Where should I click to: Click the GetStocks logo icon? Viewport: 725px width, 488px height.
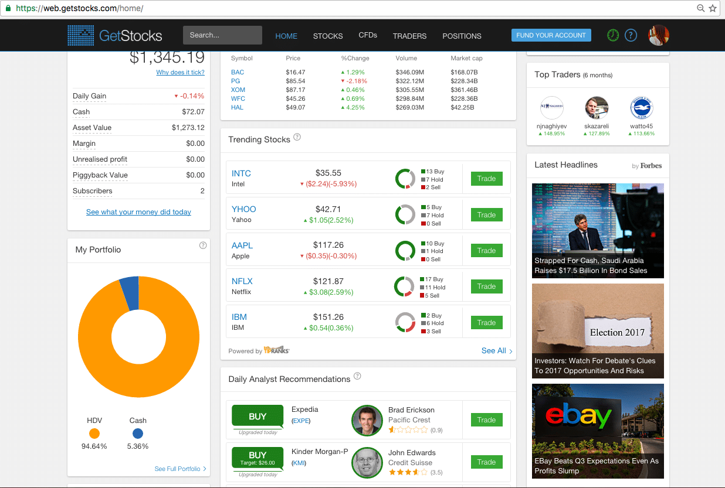(x=81, y=36)
